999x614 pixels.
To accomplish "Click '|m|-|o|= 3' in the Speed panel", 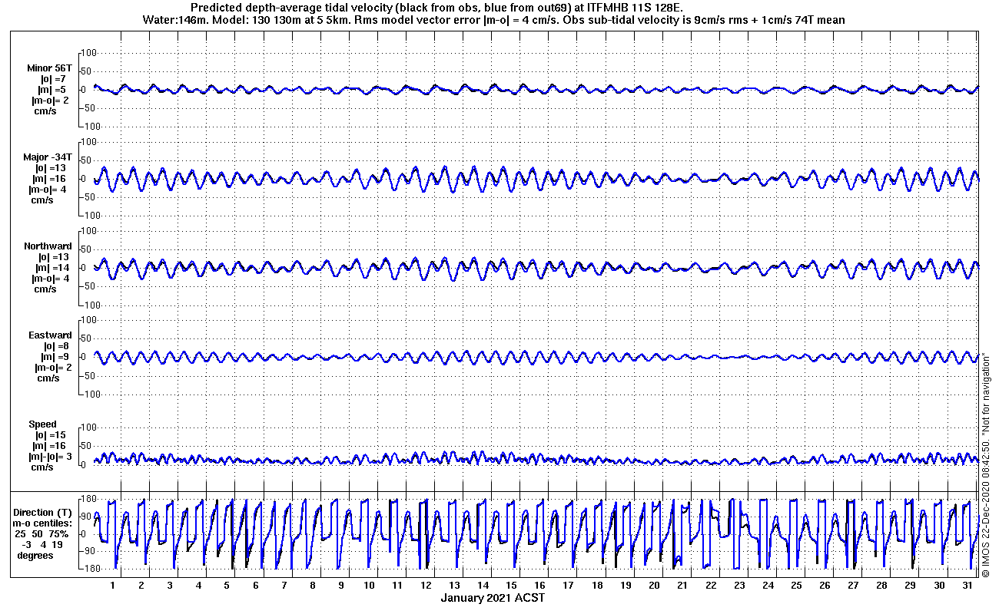I will pyautogui.click(x=49, y=457).
